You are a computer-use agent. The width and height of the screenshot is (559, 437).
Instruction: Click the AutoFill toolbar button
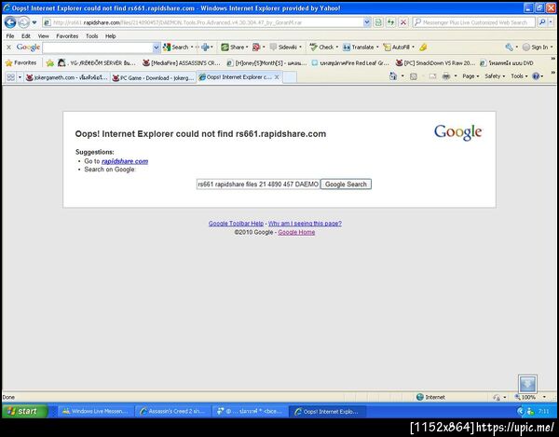pos(398,47)
